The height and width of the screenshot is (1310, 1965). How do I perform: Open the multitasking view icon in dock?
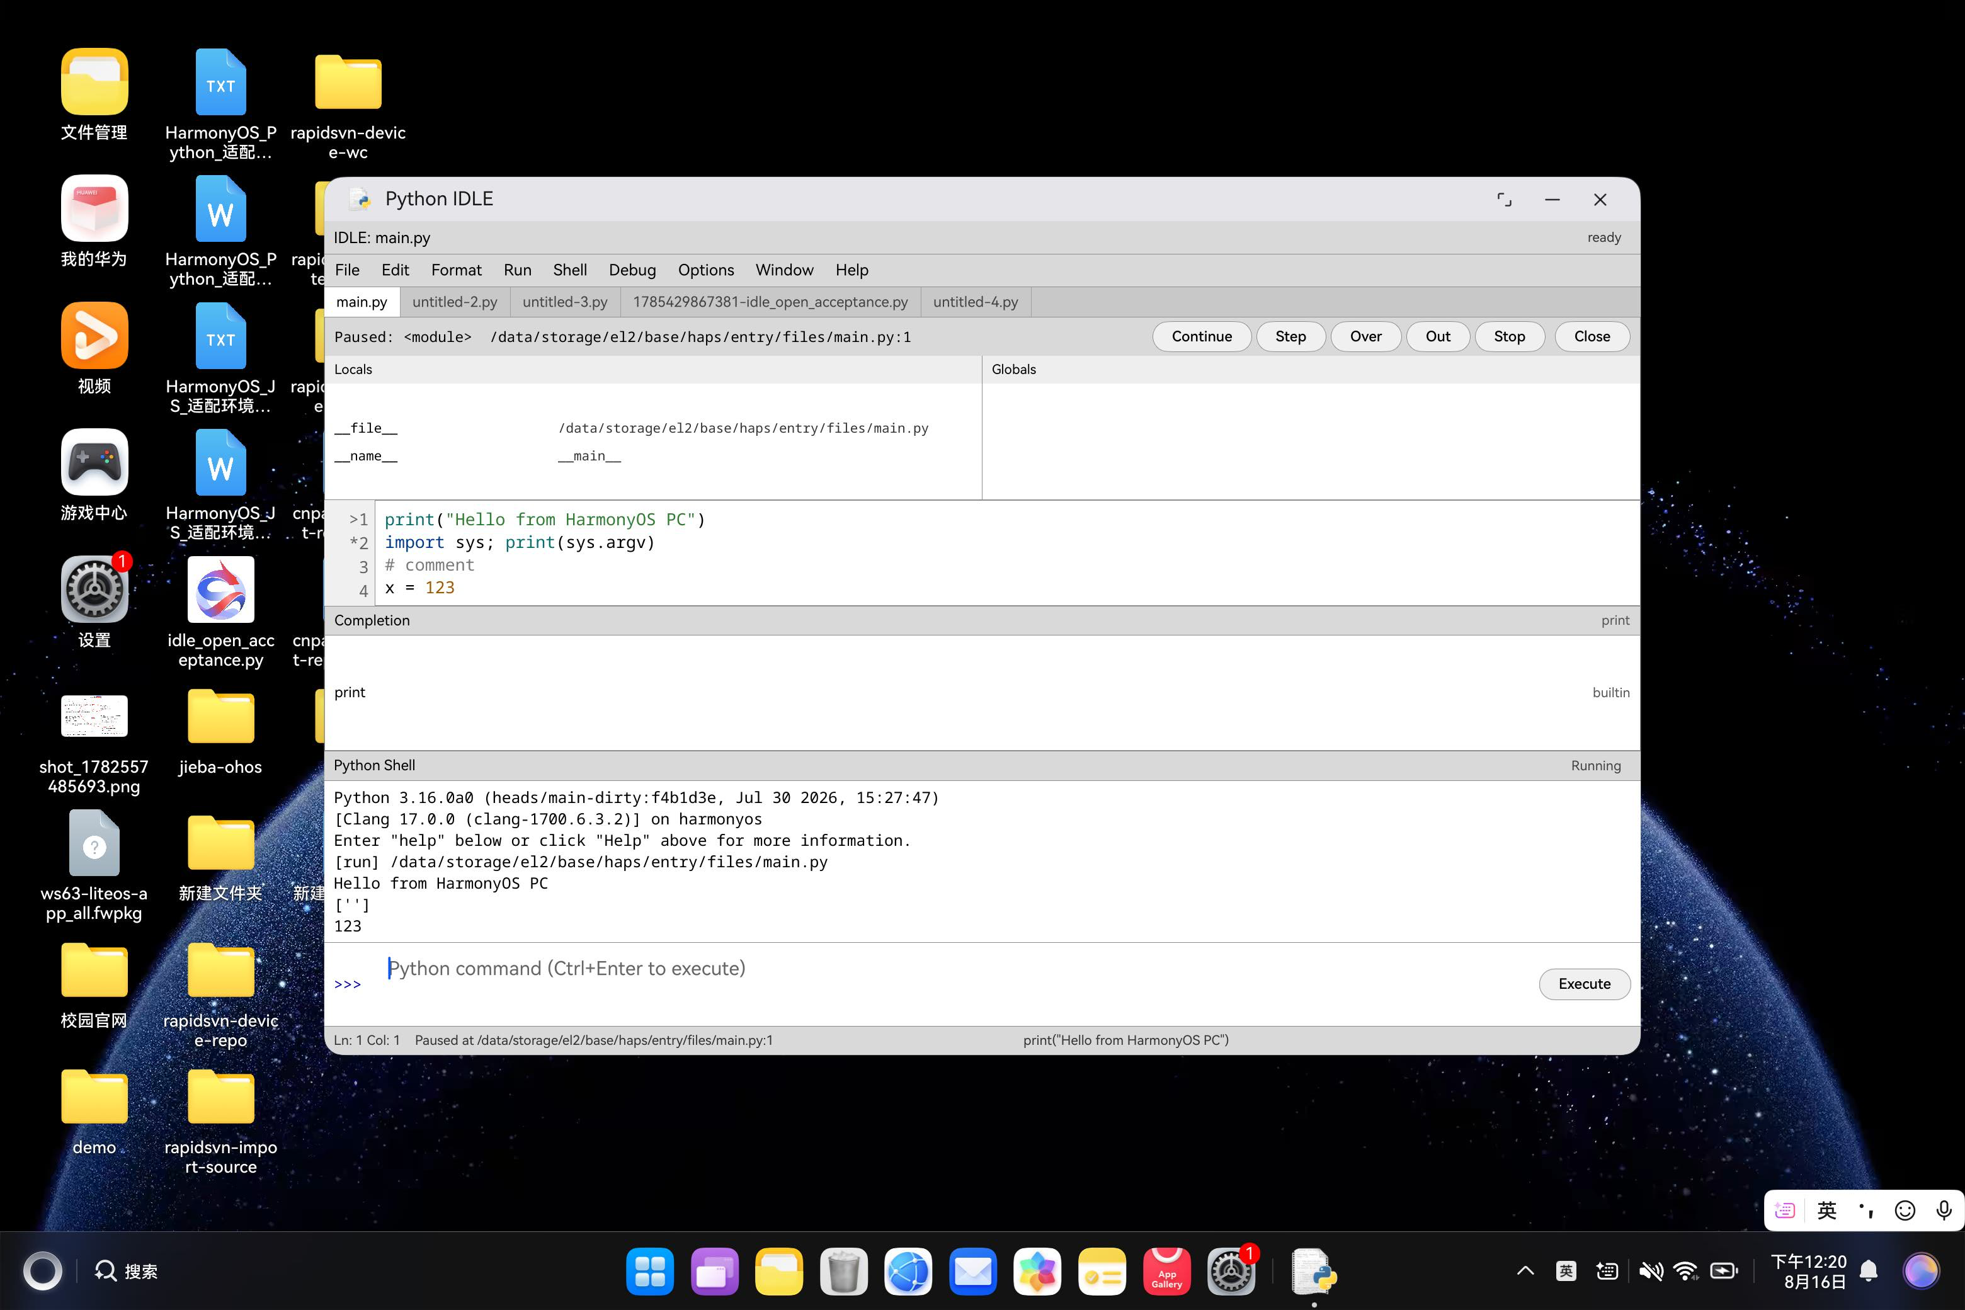coord(714,1272)
